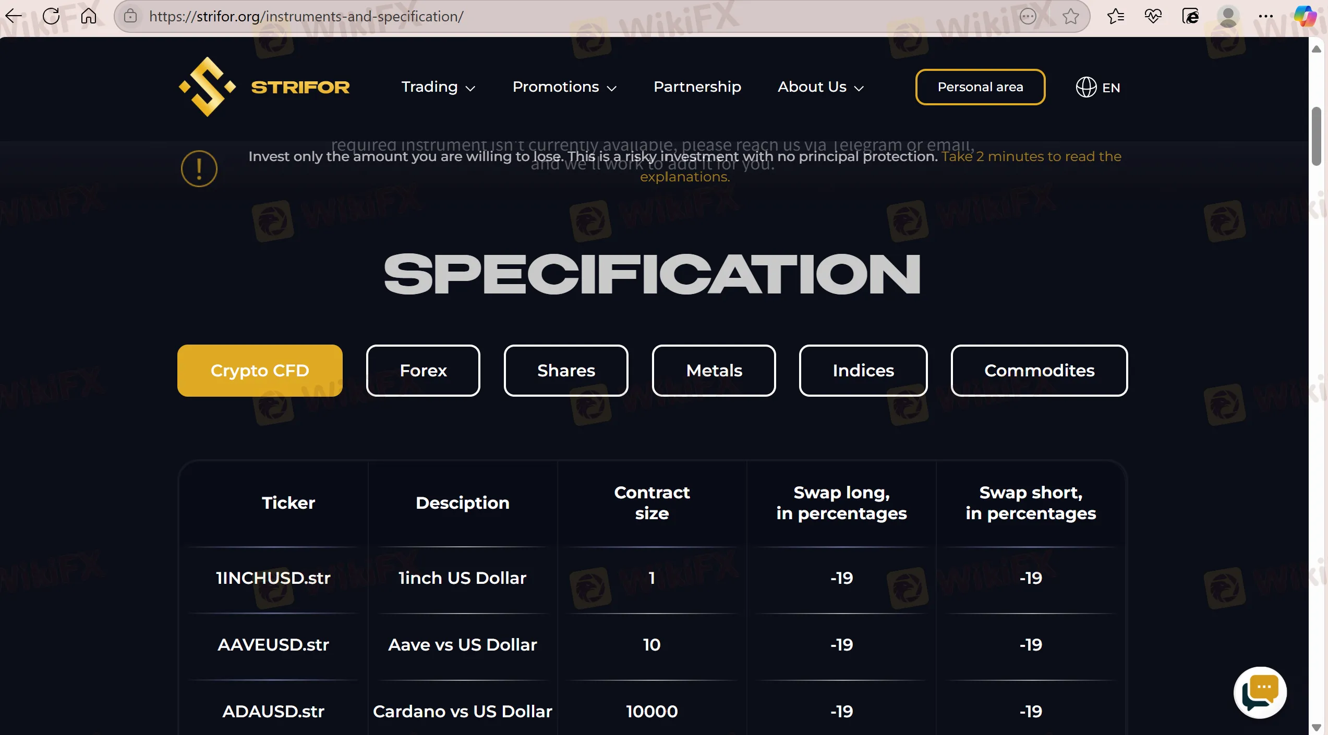Select the Metals specification tab

[714, 371]
